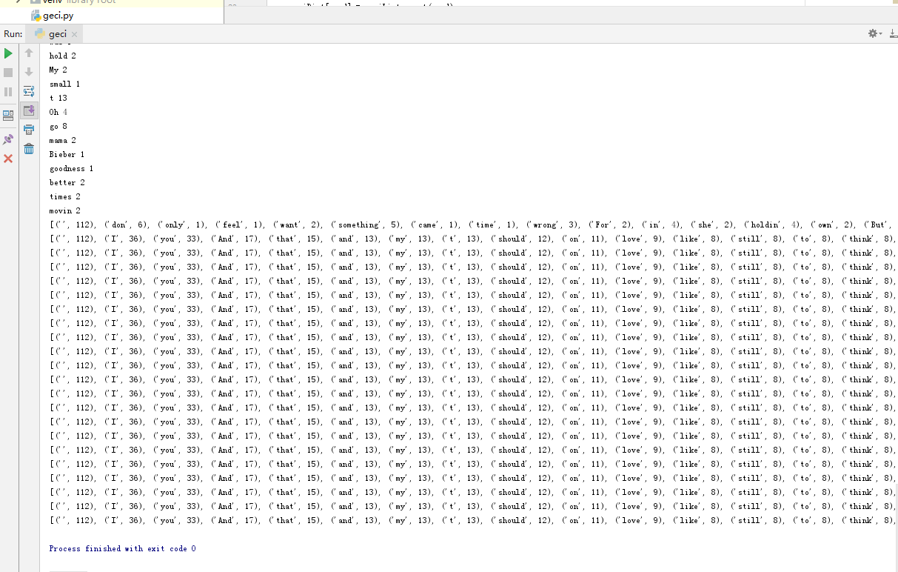898x572 pixels.
Task: Click the 'Bieber 1' output line
Action: click(67, 154)
